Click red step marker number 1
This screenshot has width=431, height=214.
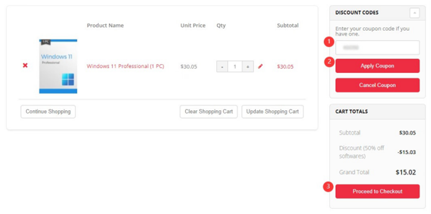328,42
